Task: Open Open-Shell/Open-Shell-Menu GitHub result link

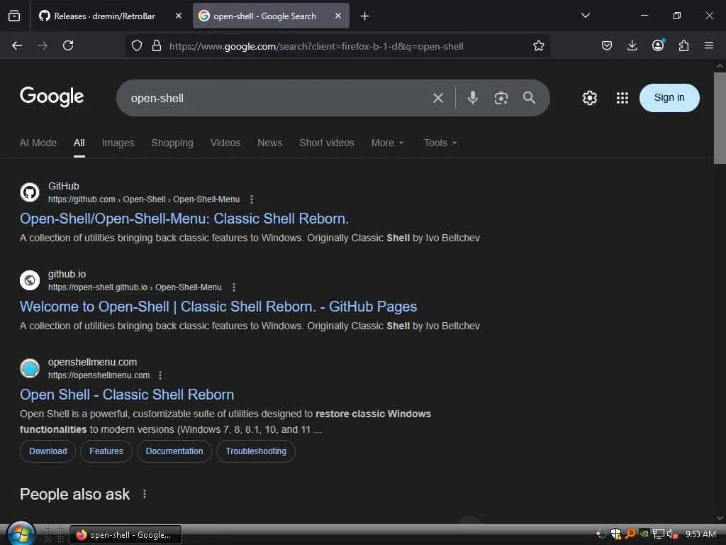Action: (x=184, y=219)
